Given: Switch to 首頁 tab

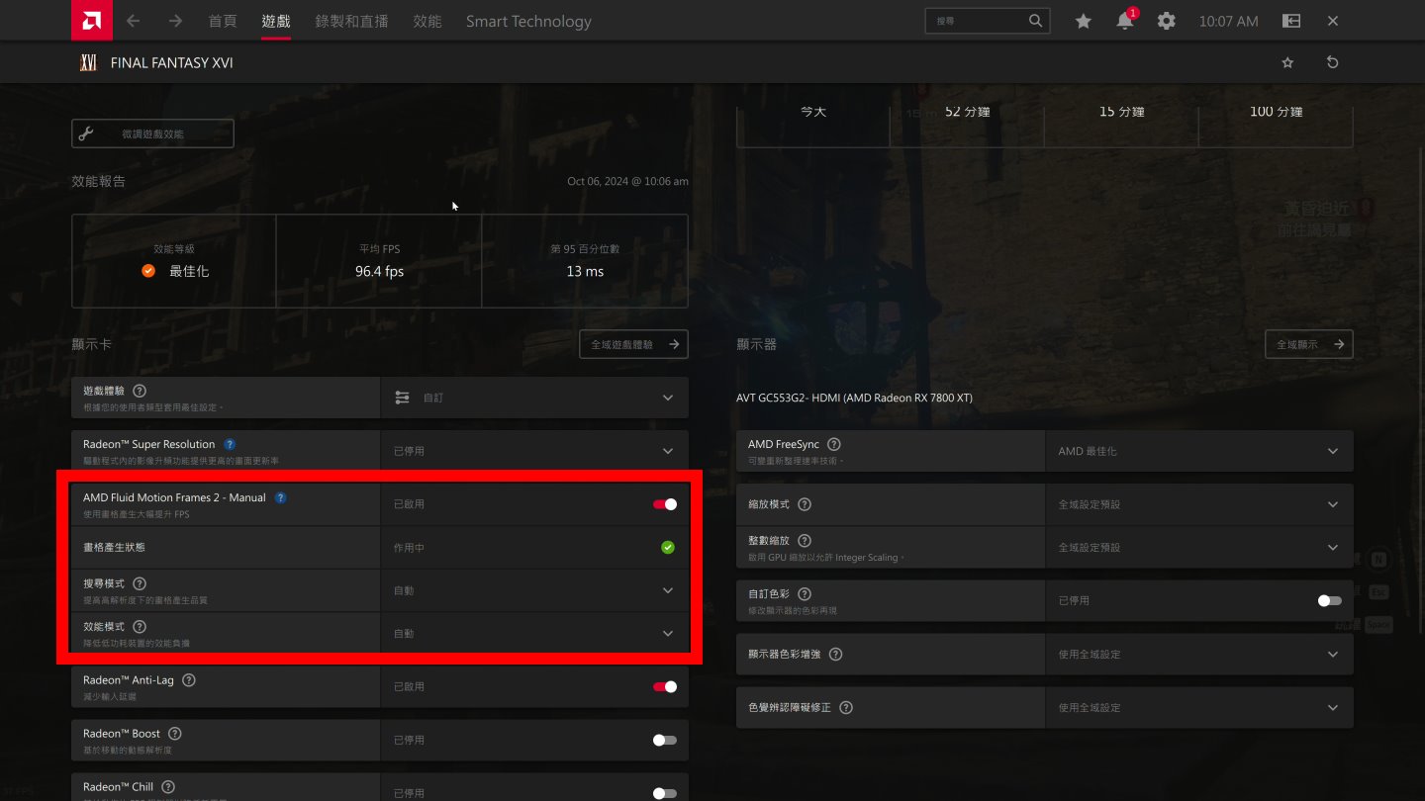Looking at the screenshot, I should tap(223, 21).
